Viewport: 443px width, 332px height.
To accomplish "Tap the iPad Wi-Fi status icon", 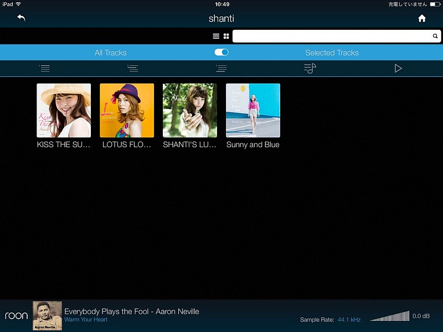I will (18, 4).
